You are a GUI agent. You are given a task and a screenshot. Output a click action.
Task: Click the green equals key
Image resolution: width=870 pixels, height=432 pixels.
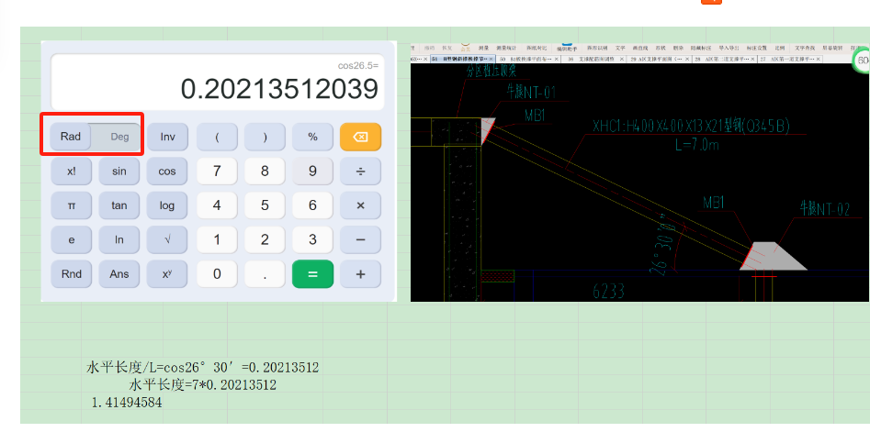[x=313, y=274]
